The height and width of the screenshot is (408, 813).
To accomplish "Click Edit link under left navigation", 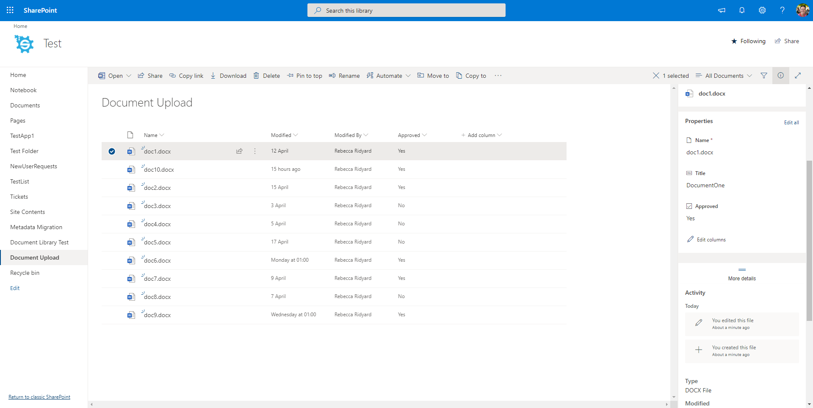I will [15, 288].
